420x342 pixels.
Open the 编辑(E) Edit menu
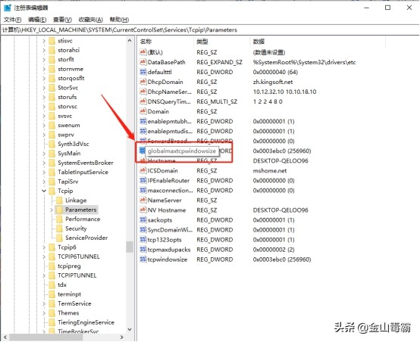point(37,20)
